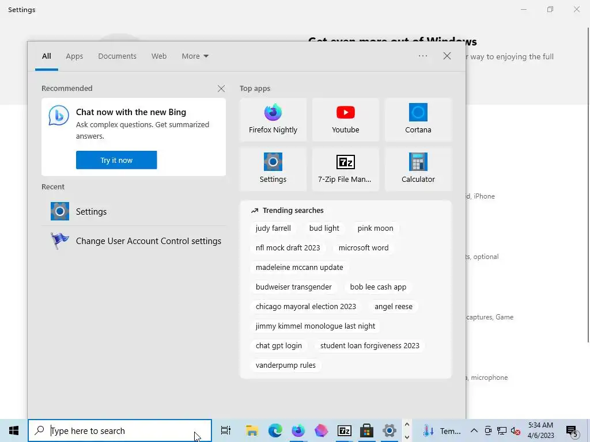The height and width of the screenshot is (442, 590).
Task: Search trending chicago mayoral election 2023
Action: point(306,306)
